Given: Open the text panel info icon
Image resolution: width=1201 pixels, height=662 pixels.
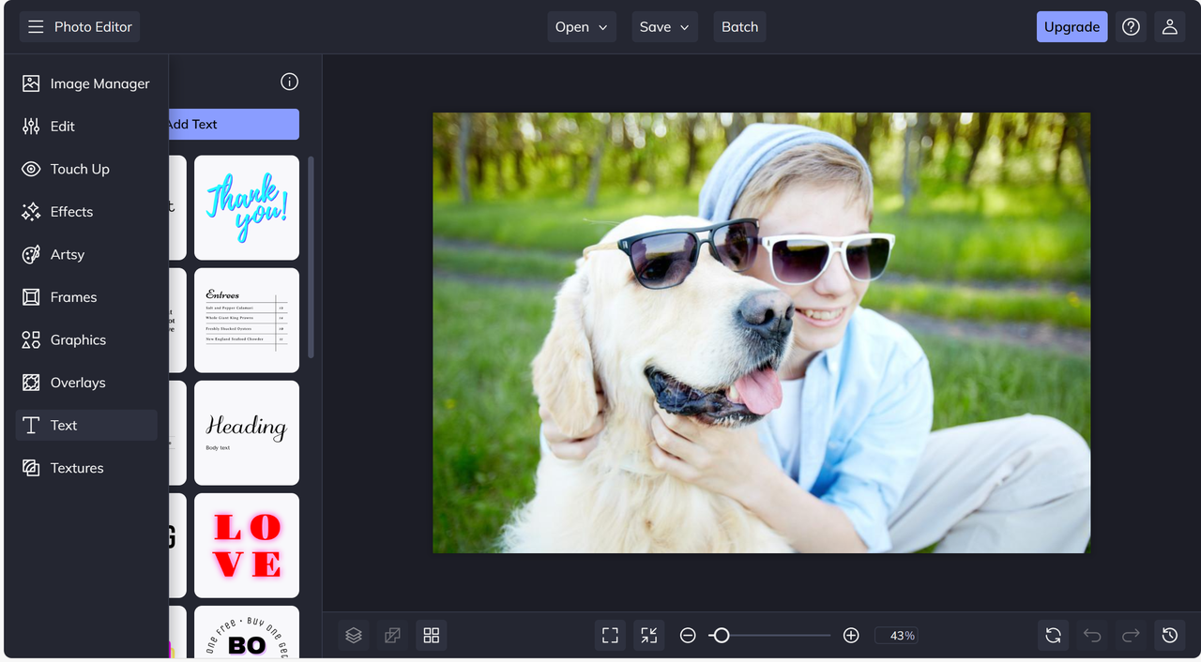Looking at the screenshot, I should click(x=289, y=82).
